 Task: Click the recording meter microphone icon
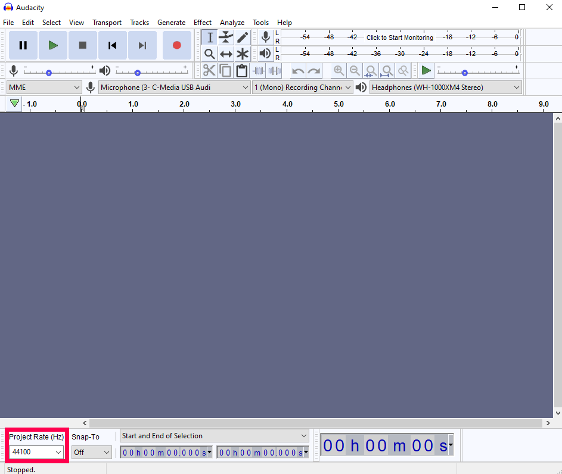pyautogui.click(x=266, y=38)
